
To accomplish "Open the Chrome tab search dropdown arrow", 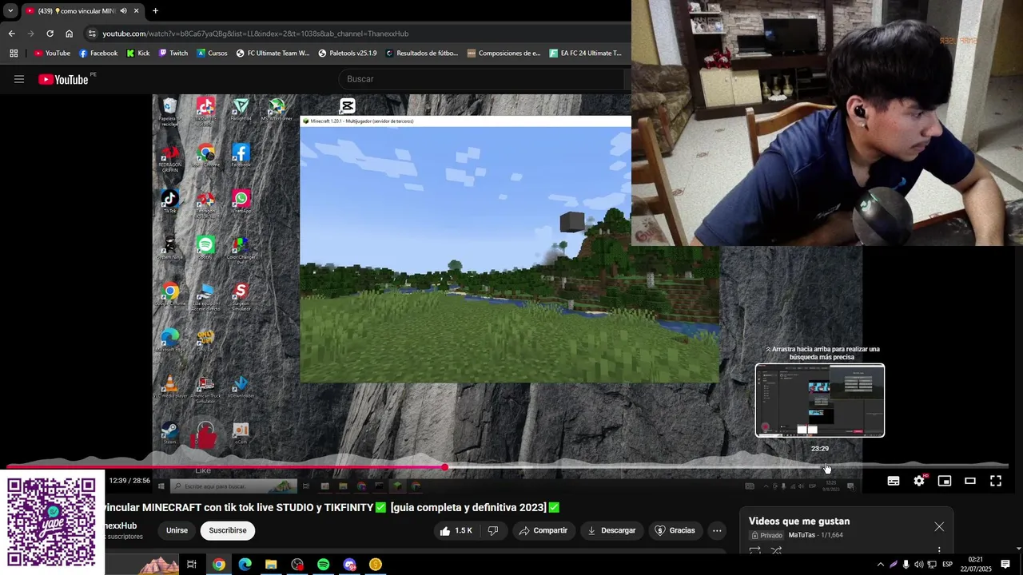I will [x=10, y=11].
